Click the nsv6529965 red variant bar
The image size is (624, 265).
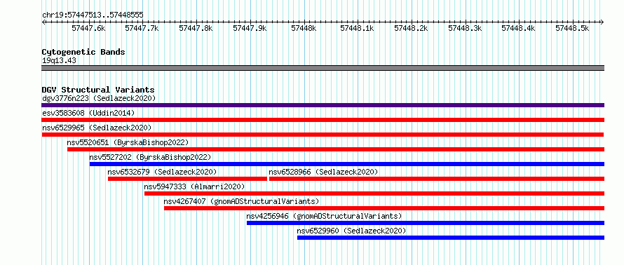tap(323, 135)
